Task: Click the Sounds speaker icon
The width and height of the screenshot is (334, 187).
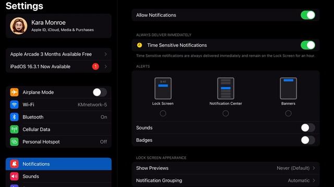Action: point(14,176)
